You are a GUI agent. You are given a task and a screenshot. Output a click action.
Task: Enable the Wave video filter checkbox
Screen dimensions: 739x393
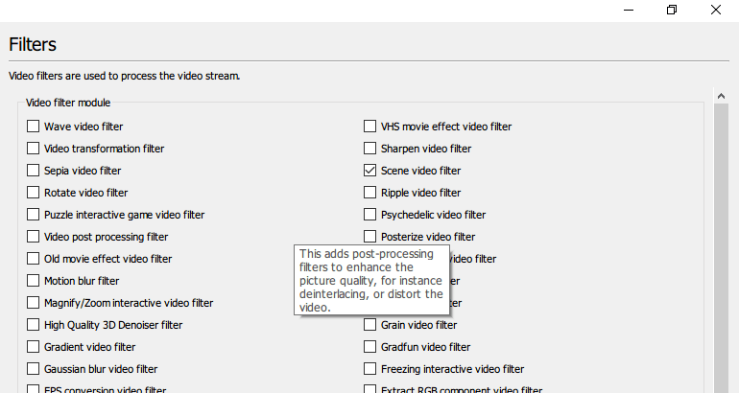point(33,127)
